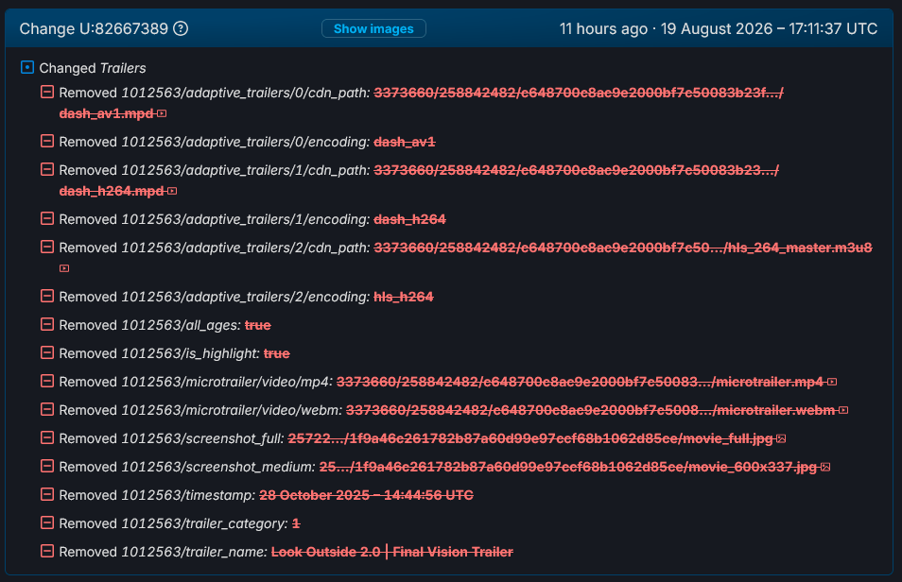Open the movie_600x337.jpg screenshot link
The height and width of the screenshot is (582, 902).
point(568,467)
